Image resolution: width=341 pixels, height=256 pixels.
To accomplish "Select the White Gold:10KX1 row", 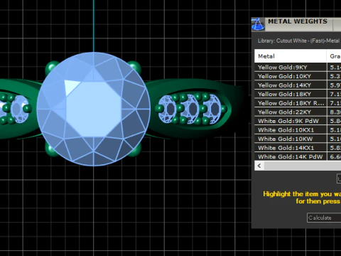I will point(298,130).
